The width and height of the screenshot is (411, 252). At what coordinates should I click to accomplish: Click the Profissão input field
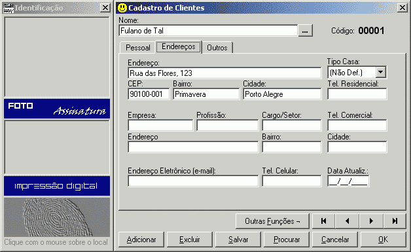click(x=228, y=125)
